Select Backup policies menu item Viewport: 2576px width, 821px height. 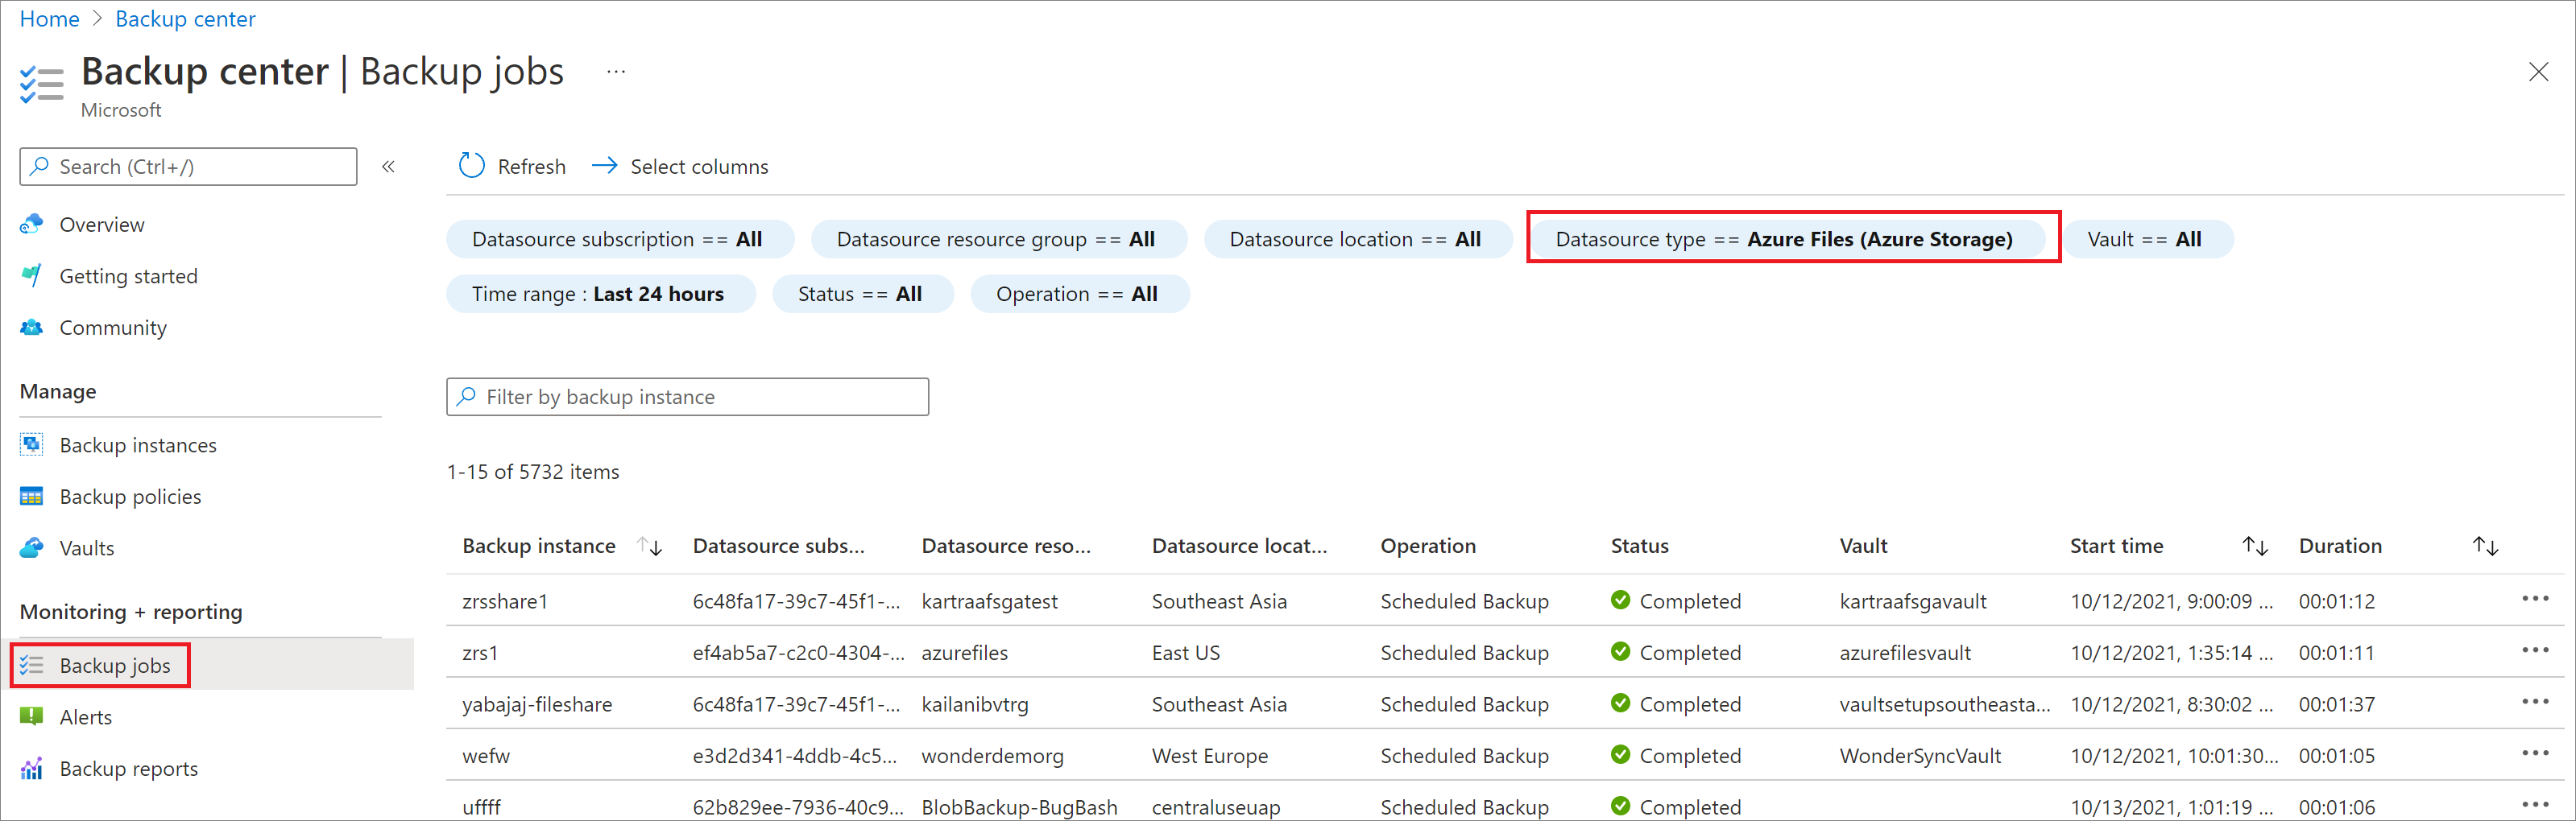click(130, 497)
